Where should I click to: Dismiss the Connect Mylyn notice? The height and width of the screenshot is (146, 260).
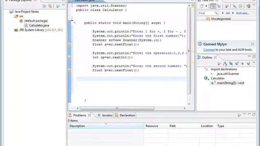[253, 44]
